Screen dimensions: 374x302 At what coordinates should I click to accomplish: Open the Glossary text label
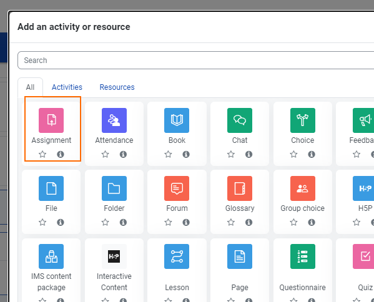(240, 208)
